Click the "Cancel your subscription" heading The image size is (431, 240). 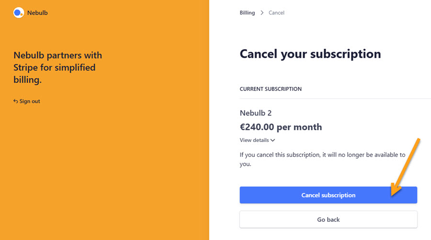tap(310, 54)
